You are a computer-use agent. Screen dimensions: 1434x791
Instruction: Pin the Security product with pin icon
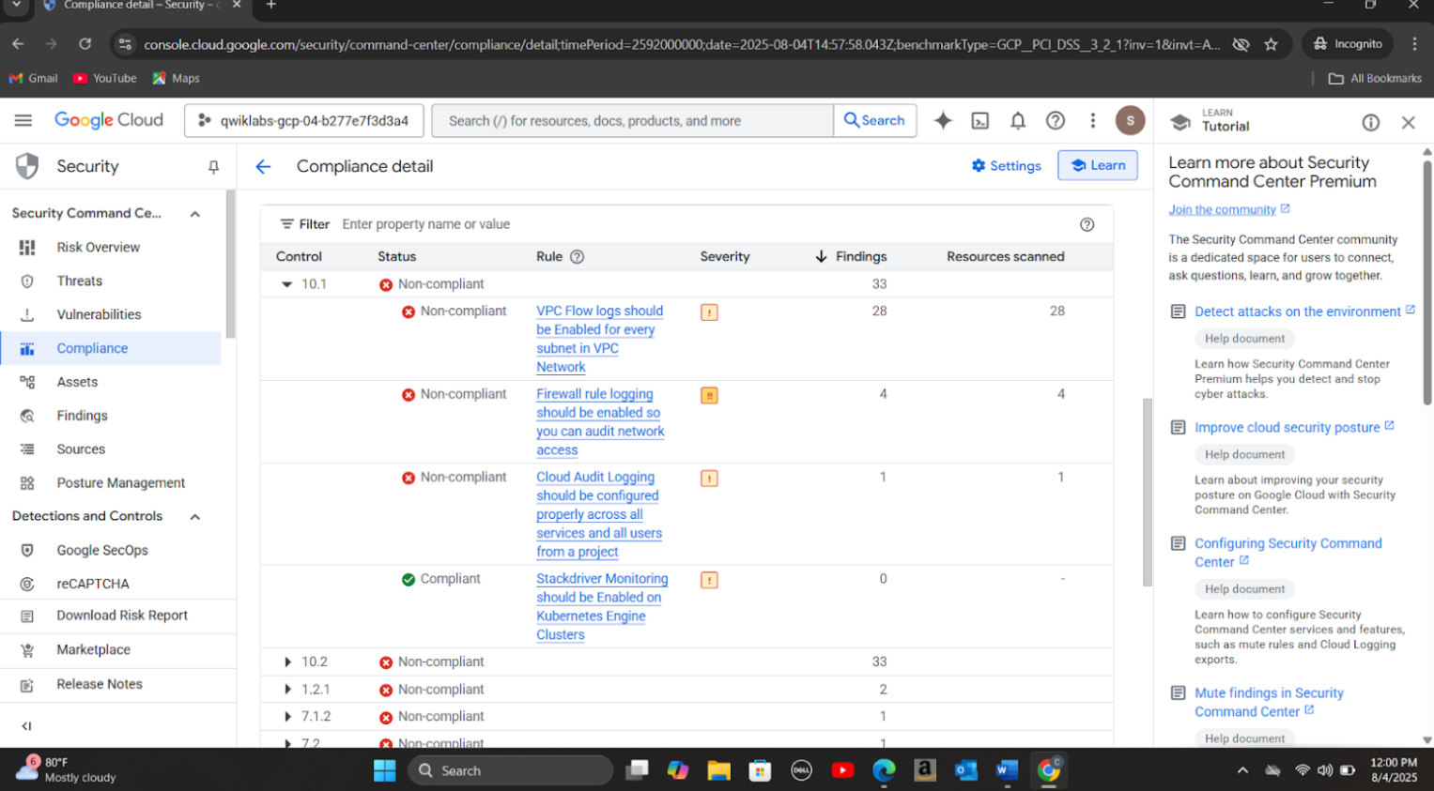point(213,167)
